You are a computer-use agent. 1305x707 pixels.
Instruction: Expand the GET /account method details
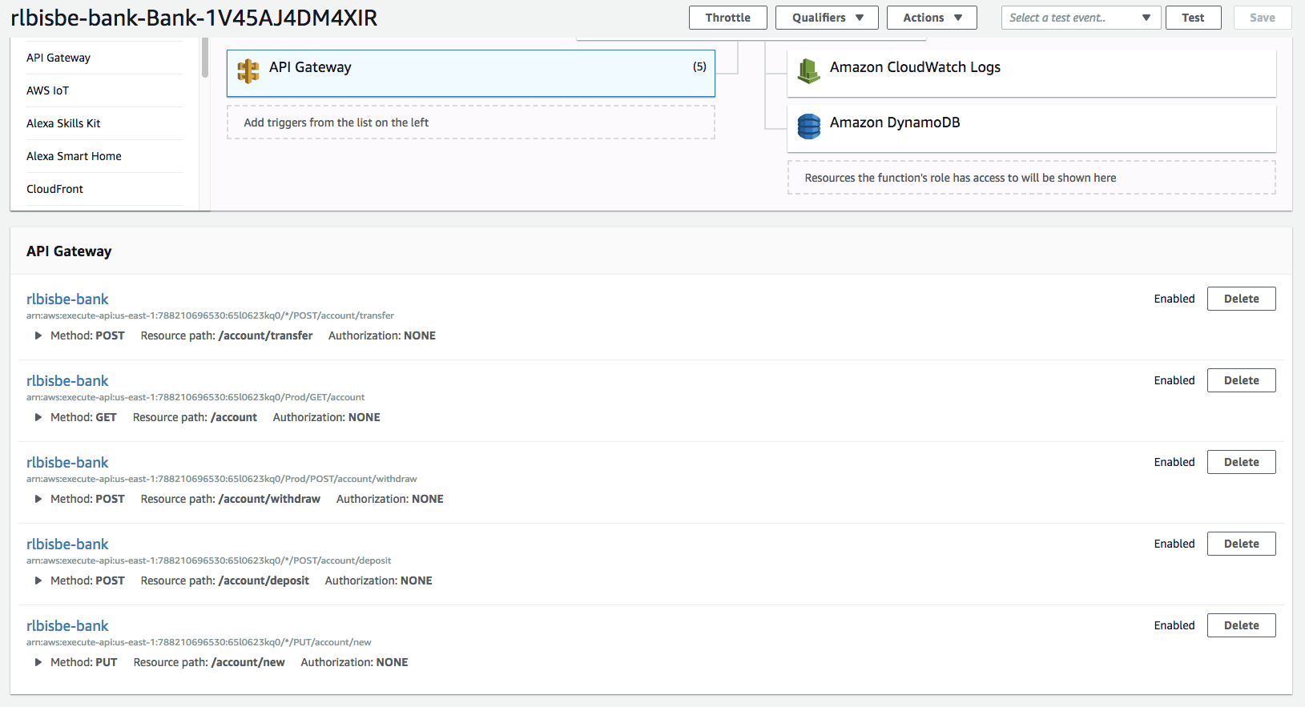click(x=38, y=418)
